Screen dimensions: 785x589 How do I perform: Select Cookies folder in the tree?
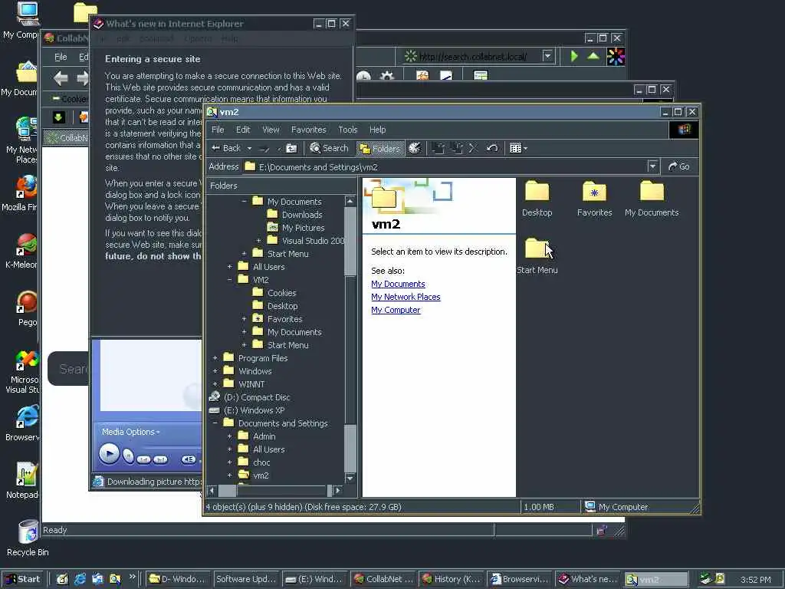point(281,293)
